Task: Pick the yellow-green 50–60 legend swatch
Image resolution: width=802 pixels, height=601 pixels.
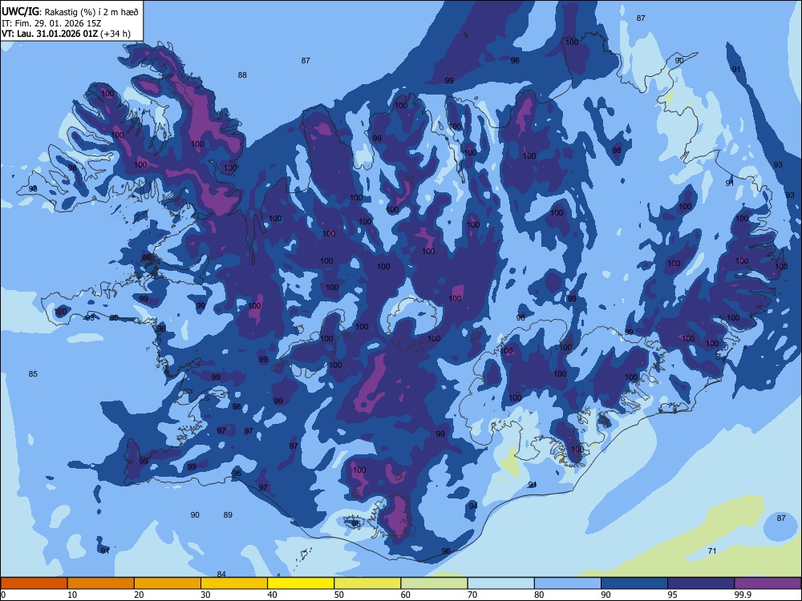Action: tap(367, 583)
